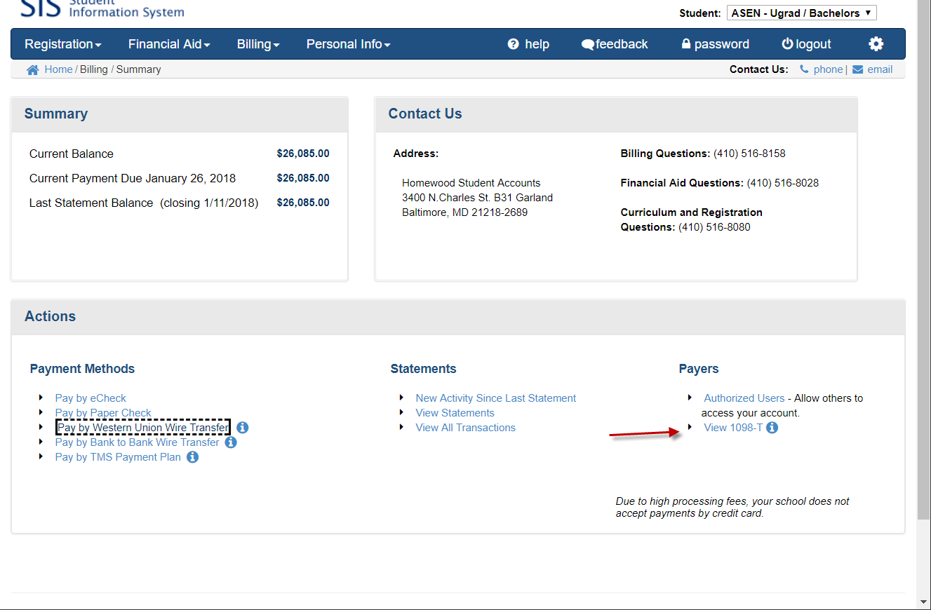The image size is (931, 610).
Task: Click 'Baltimore, MD 21218-2689' address text
Action: pos(465,212)
